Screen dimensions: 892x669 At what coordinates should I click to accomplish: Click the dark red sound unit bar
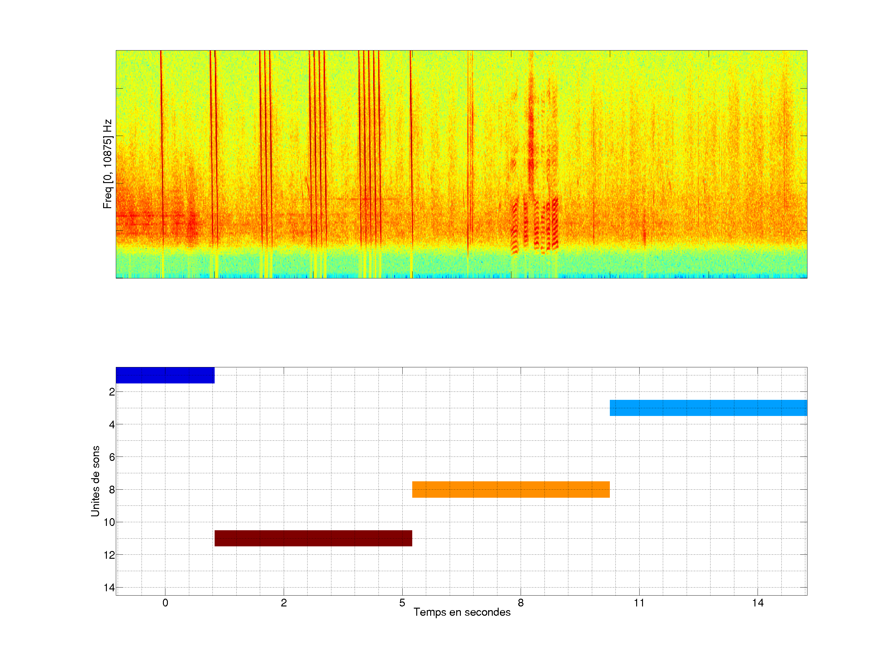click(313, 538)
